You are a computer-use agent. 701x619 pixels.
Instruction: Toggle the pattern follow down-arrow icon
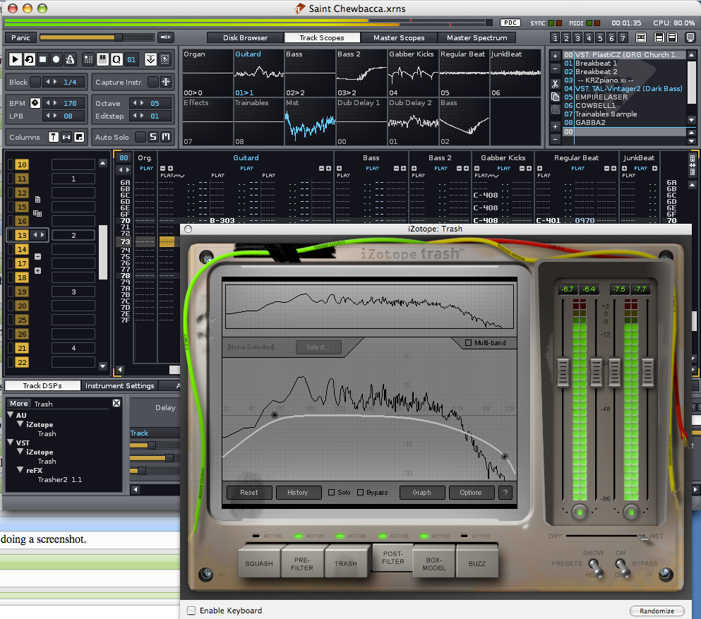(x=150, y=59)
